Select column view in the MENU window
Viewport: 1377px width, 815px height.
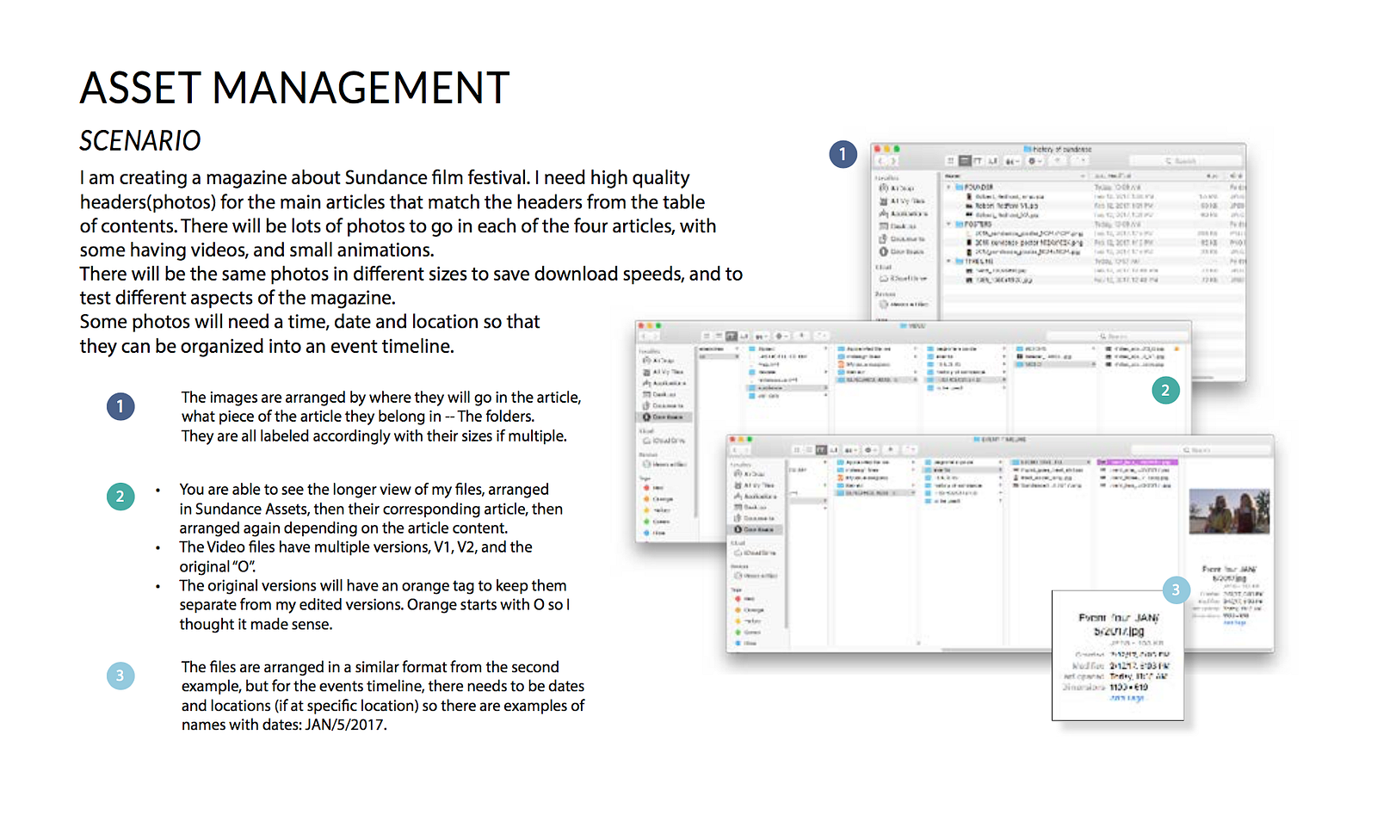click(732, 336)
